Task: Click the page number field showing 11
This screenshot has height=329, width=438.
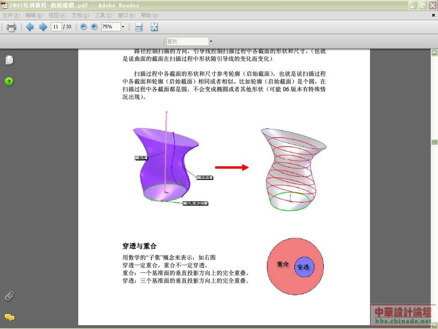Action: (x=56, y=27)
